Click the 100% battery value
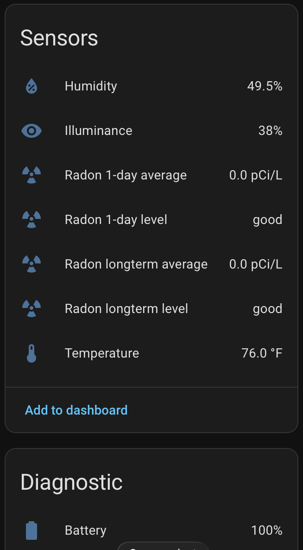 pyautogui.click(x=266, y=531)
